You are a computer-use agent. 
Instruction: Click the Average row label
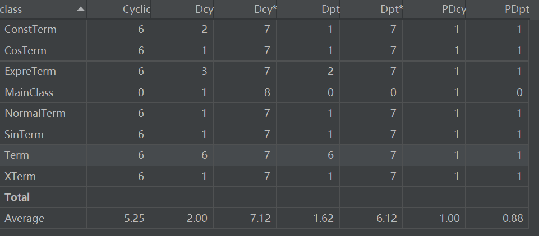pos(24,218)
